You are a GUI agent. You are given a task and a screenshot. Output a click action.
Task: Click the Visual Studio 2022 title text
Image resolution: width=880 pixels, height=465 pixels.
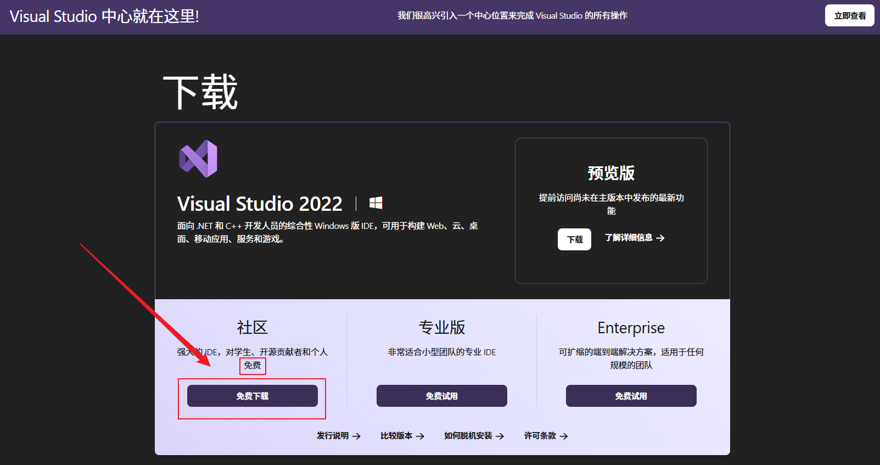coord(260,204)
